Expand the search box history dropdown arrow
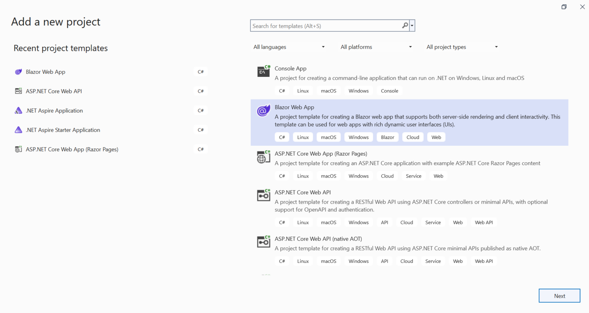 [x=412, y=25]
